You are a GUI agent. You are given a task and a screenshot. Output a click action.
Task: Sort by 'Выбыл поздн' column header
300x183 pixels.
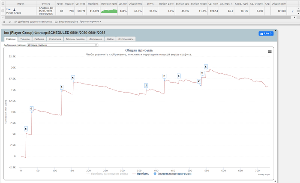pos(198,3)
